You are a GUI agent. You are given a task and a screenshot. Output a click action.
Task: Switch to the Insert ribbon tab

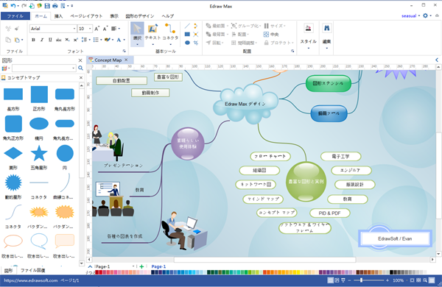(x=58, y=16)
